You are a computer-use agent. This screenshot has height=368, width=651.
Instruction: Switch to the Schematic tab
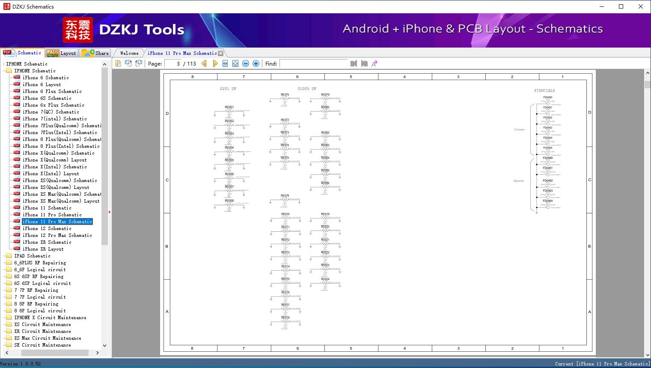pos(22,53)
